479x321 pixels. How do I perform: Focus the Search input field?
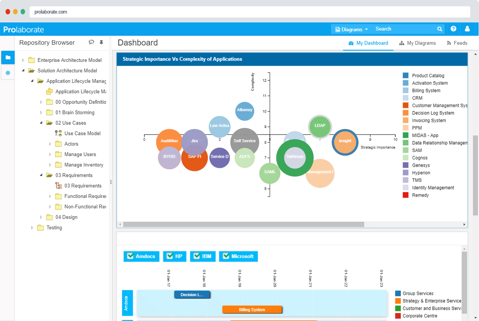(x=404, y=29)
